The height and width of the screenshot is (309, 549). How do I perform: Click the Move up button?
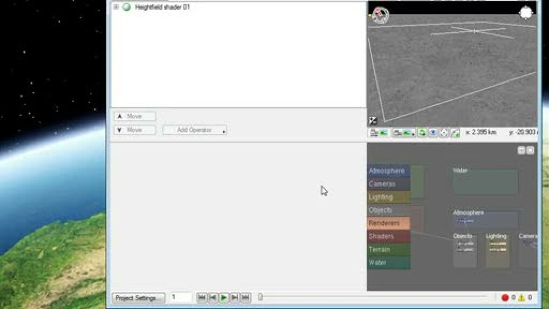(135, 116)
